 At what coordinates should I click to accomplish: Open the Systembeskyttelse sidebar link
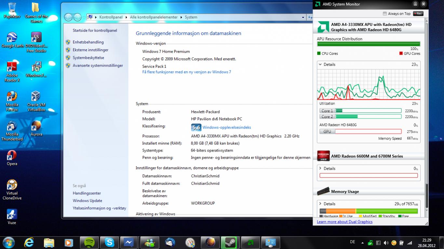point(88,58)
